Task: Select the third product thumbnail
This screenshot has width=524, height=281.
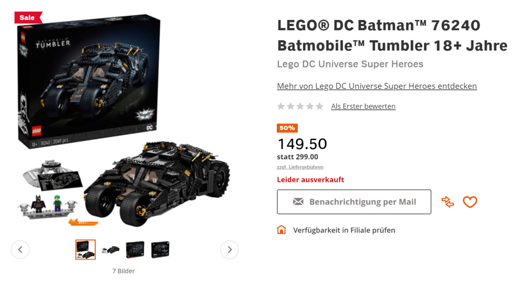Action: [135, 249]
